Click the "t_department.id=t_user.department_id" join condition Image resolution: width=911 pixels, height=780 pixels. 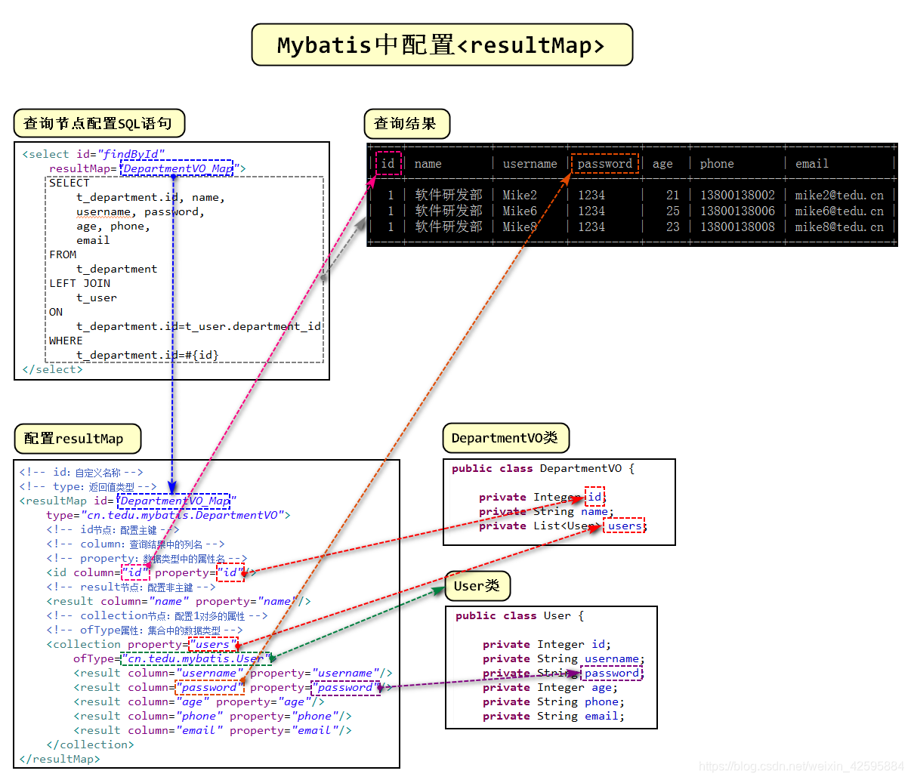coord(199,326)
